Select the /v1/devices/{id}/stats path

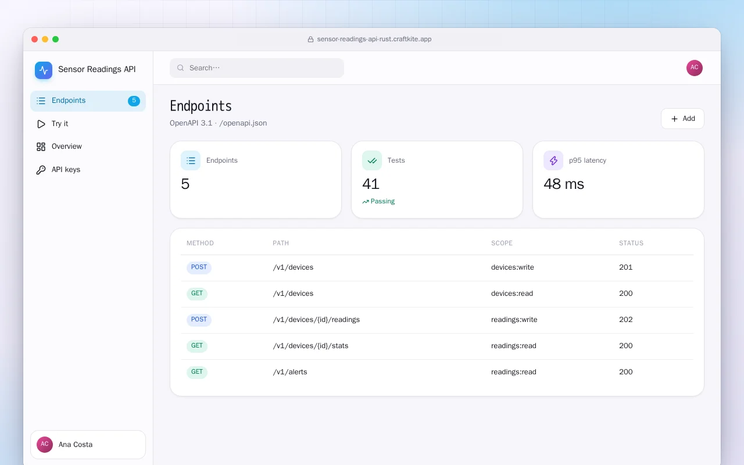310,346
